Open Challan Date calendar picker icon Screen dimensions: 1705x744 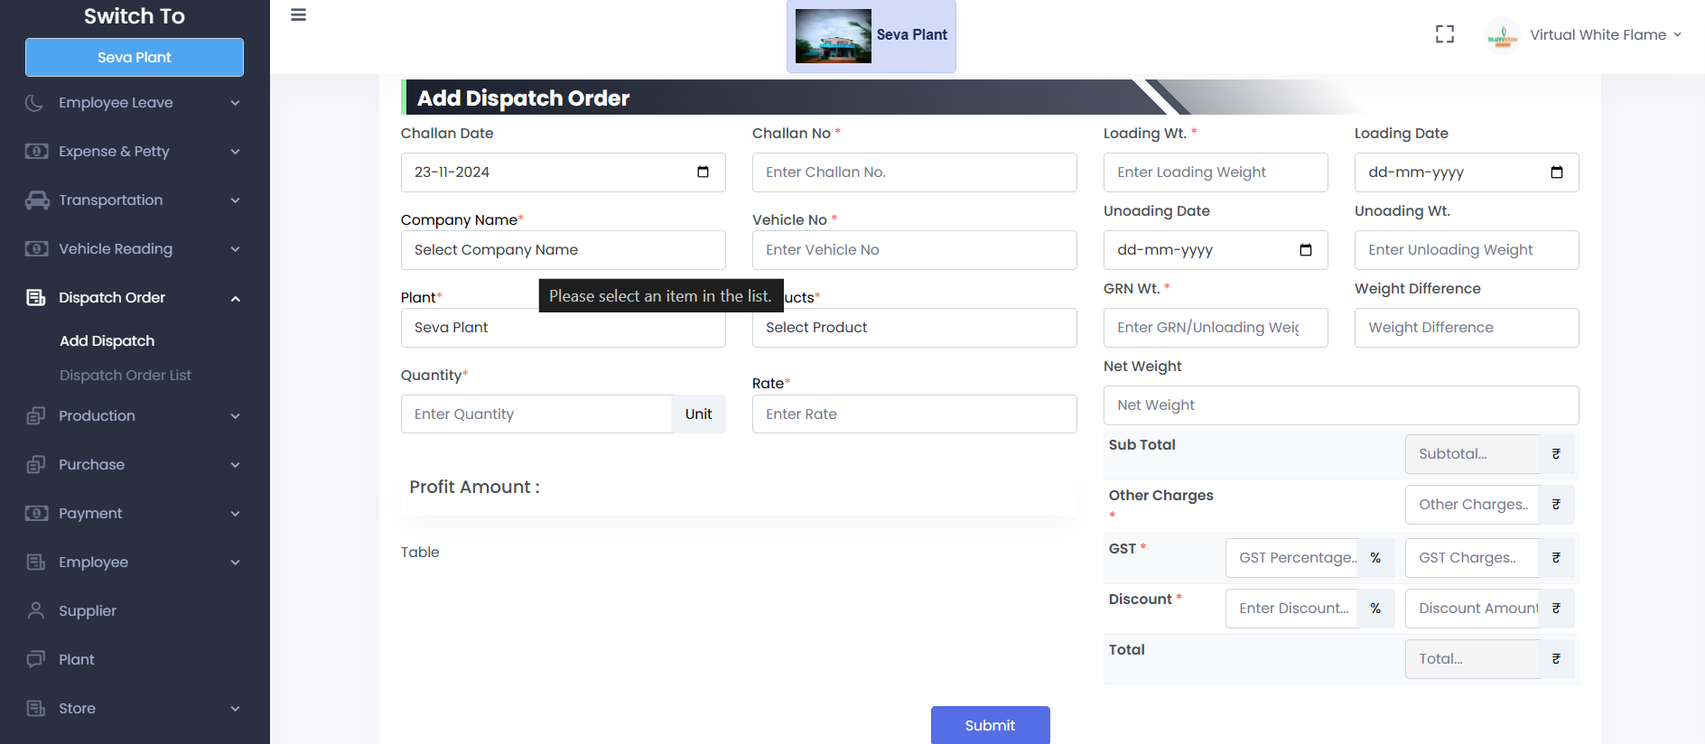703,172
